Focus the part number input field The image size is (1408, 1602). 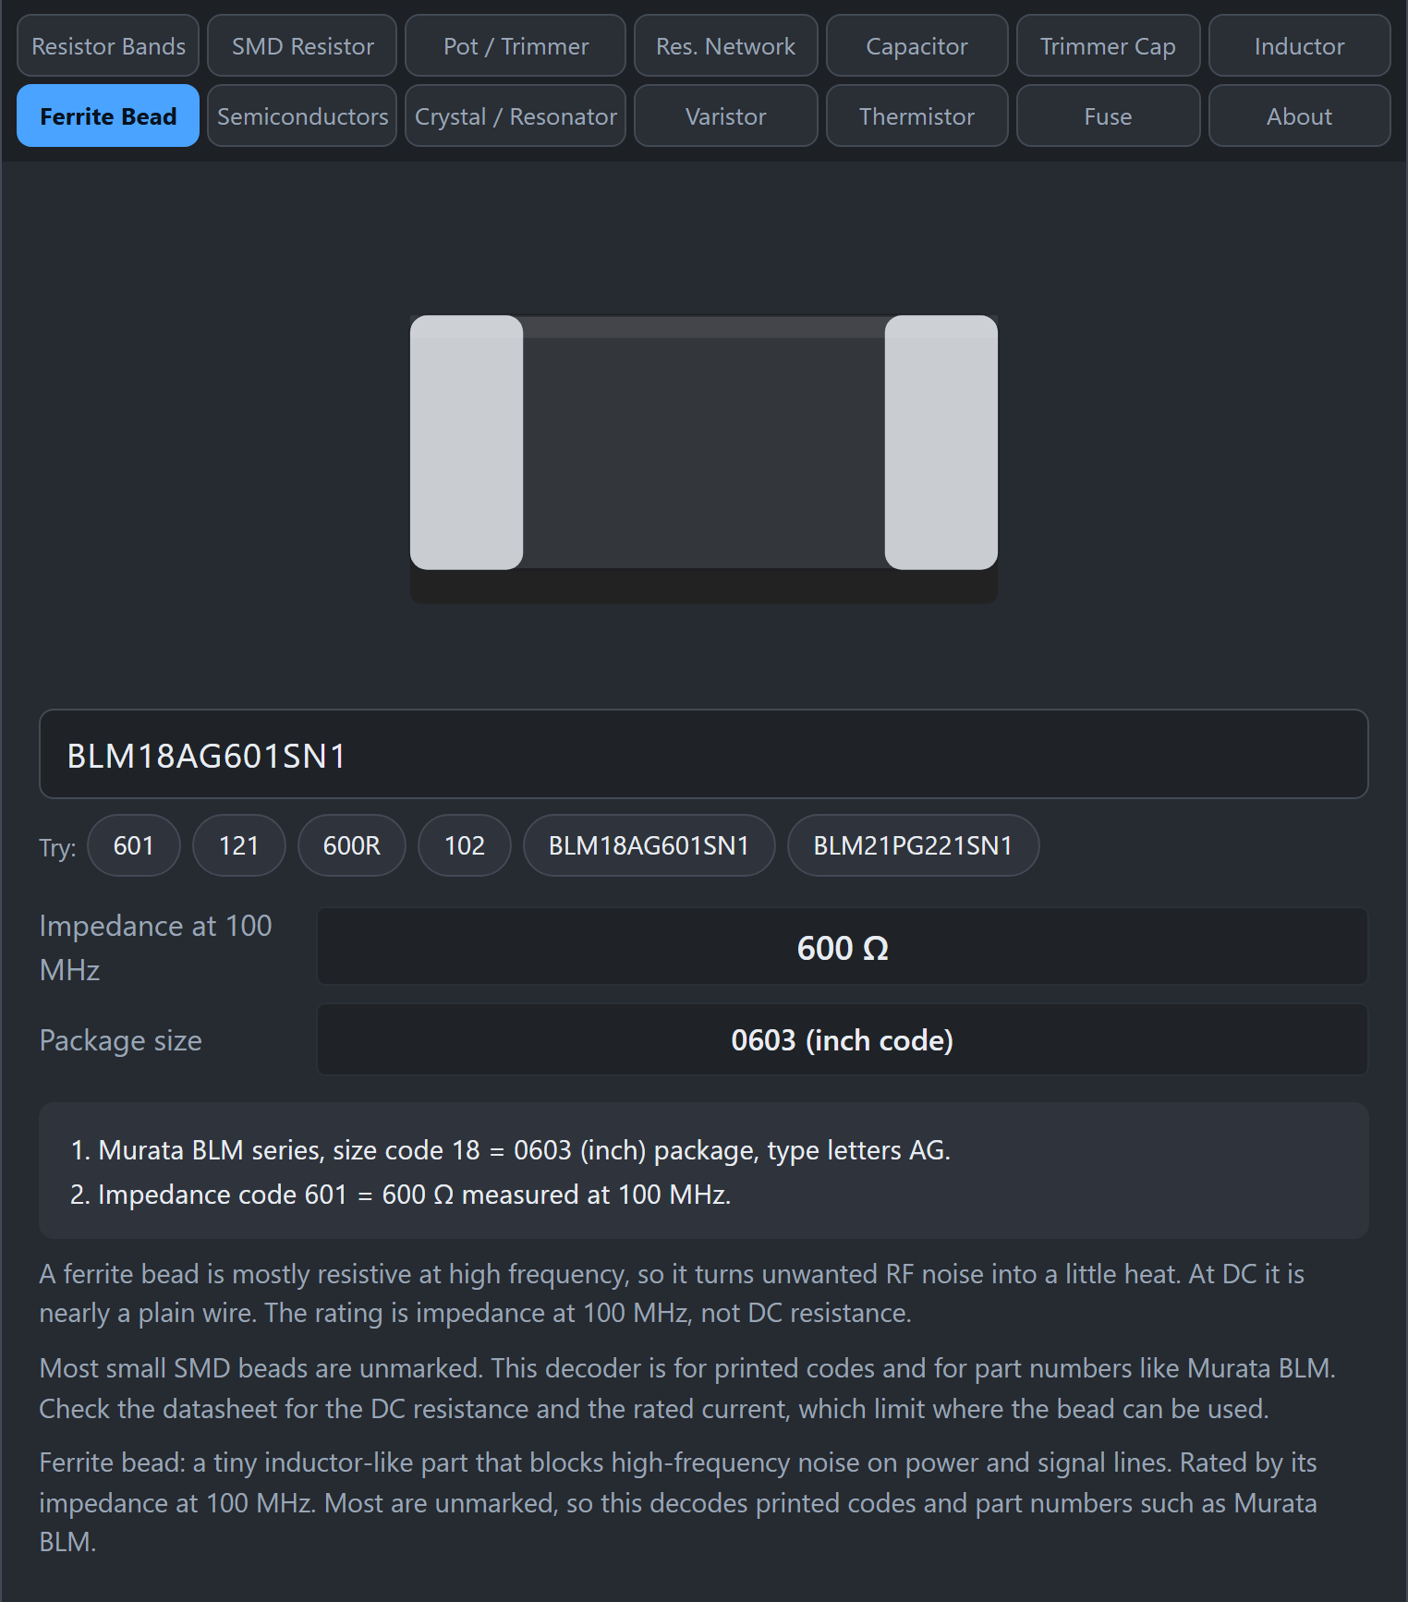click(704, 754)
